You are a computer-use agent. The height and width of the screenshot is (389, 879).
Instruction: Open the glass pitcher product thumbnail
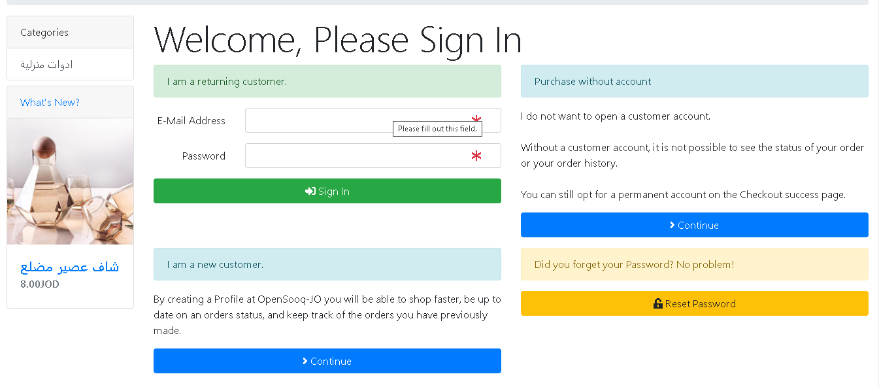[x=71, y=181]
